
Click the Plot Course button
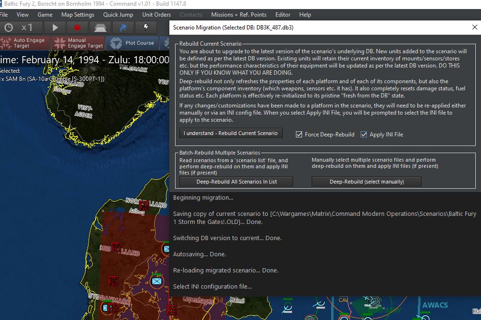132,43
